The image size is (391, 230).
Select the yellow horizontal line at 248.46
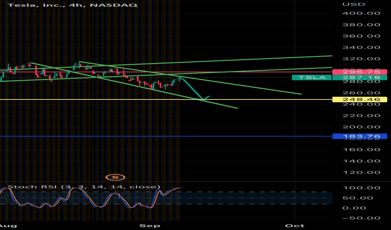click(x=166, y=100)
